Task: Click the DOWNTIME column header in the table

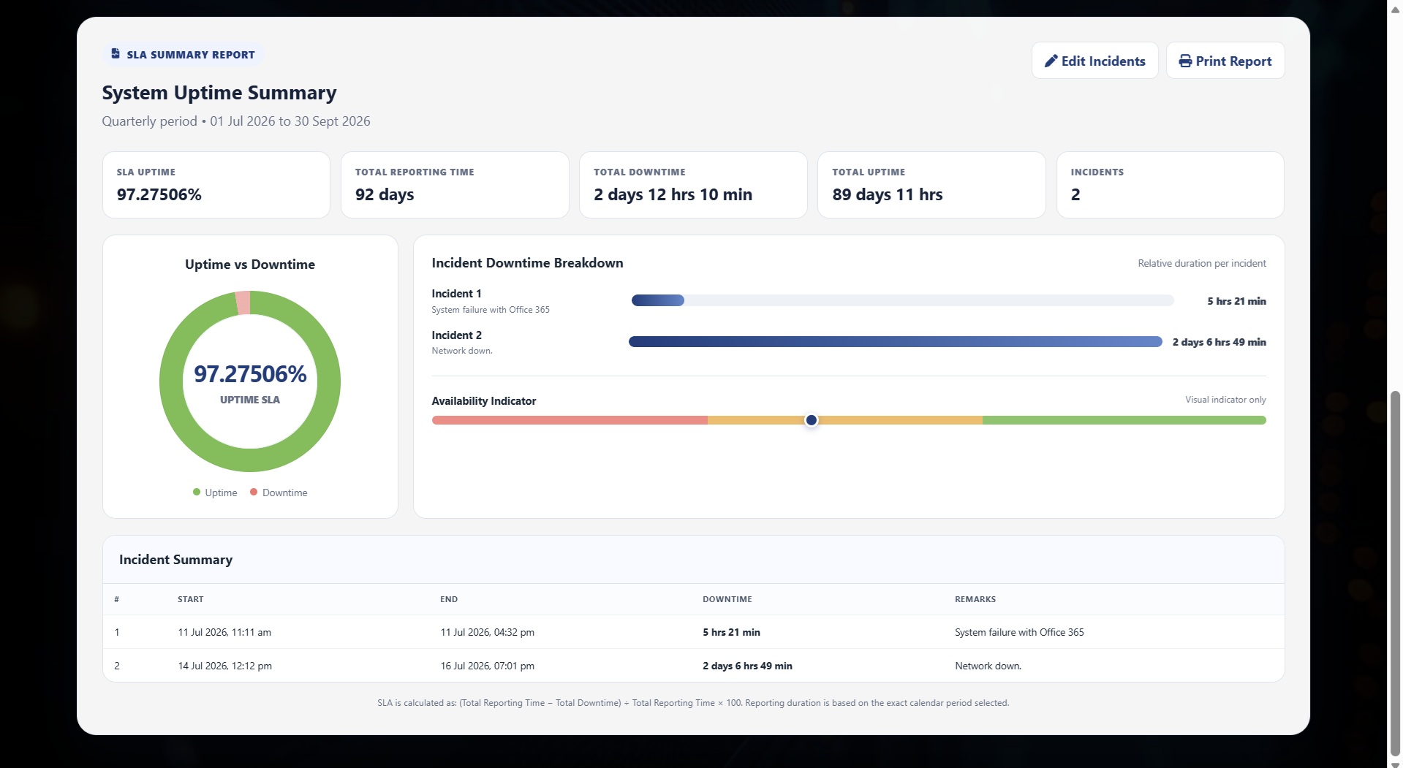Action: (x=727, y=599)
